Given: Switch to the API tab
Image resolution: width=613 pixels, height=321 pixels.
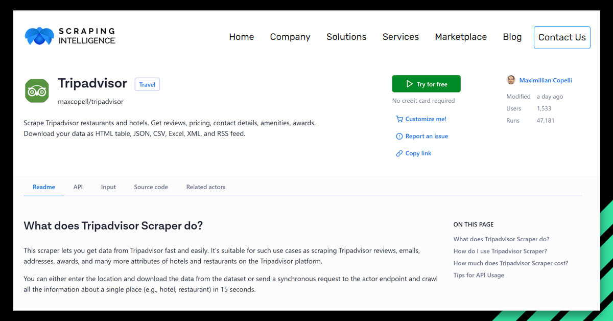Looking at the screenshot, I should pyautogui.click(x=78, y=187).
